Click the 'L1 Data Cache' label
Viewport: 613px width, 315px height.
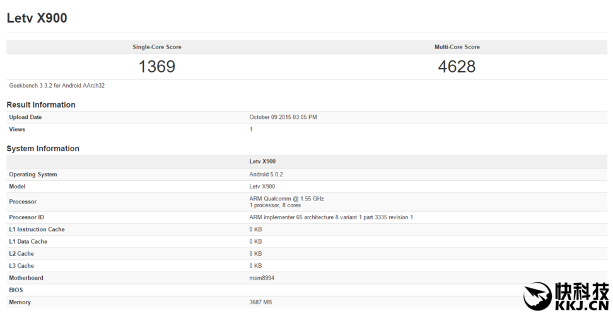28,241
